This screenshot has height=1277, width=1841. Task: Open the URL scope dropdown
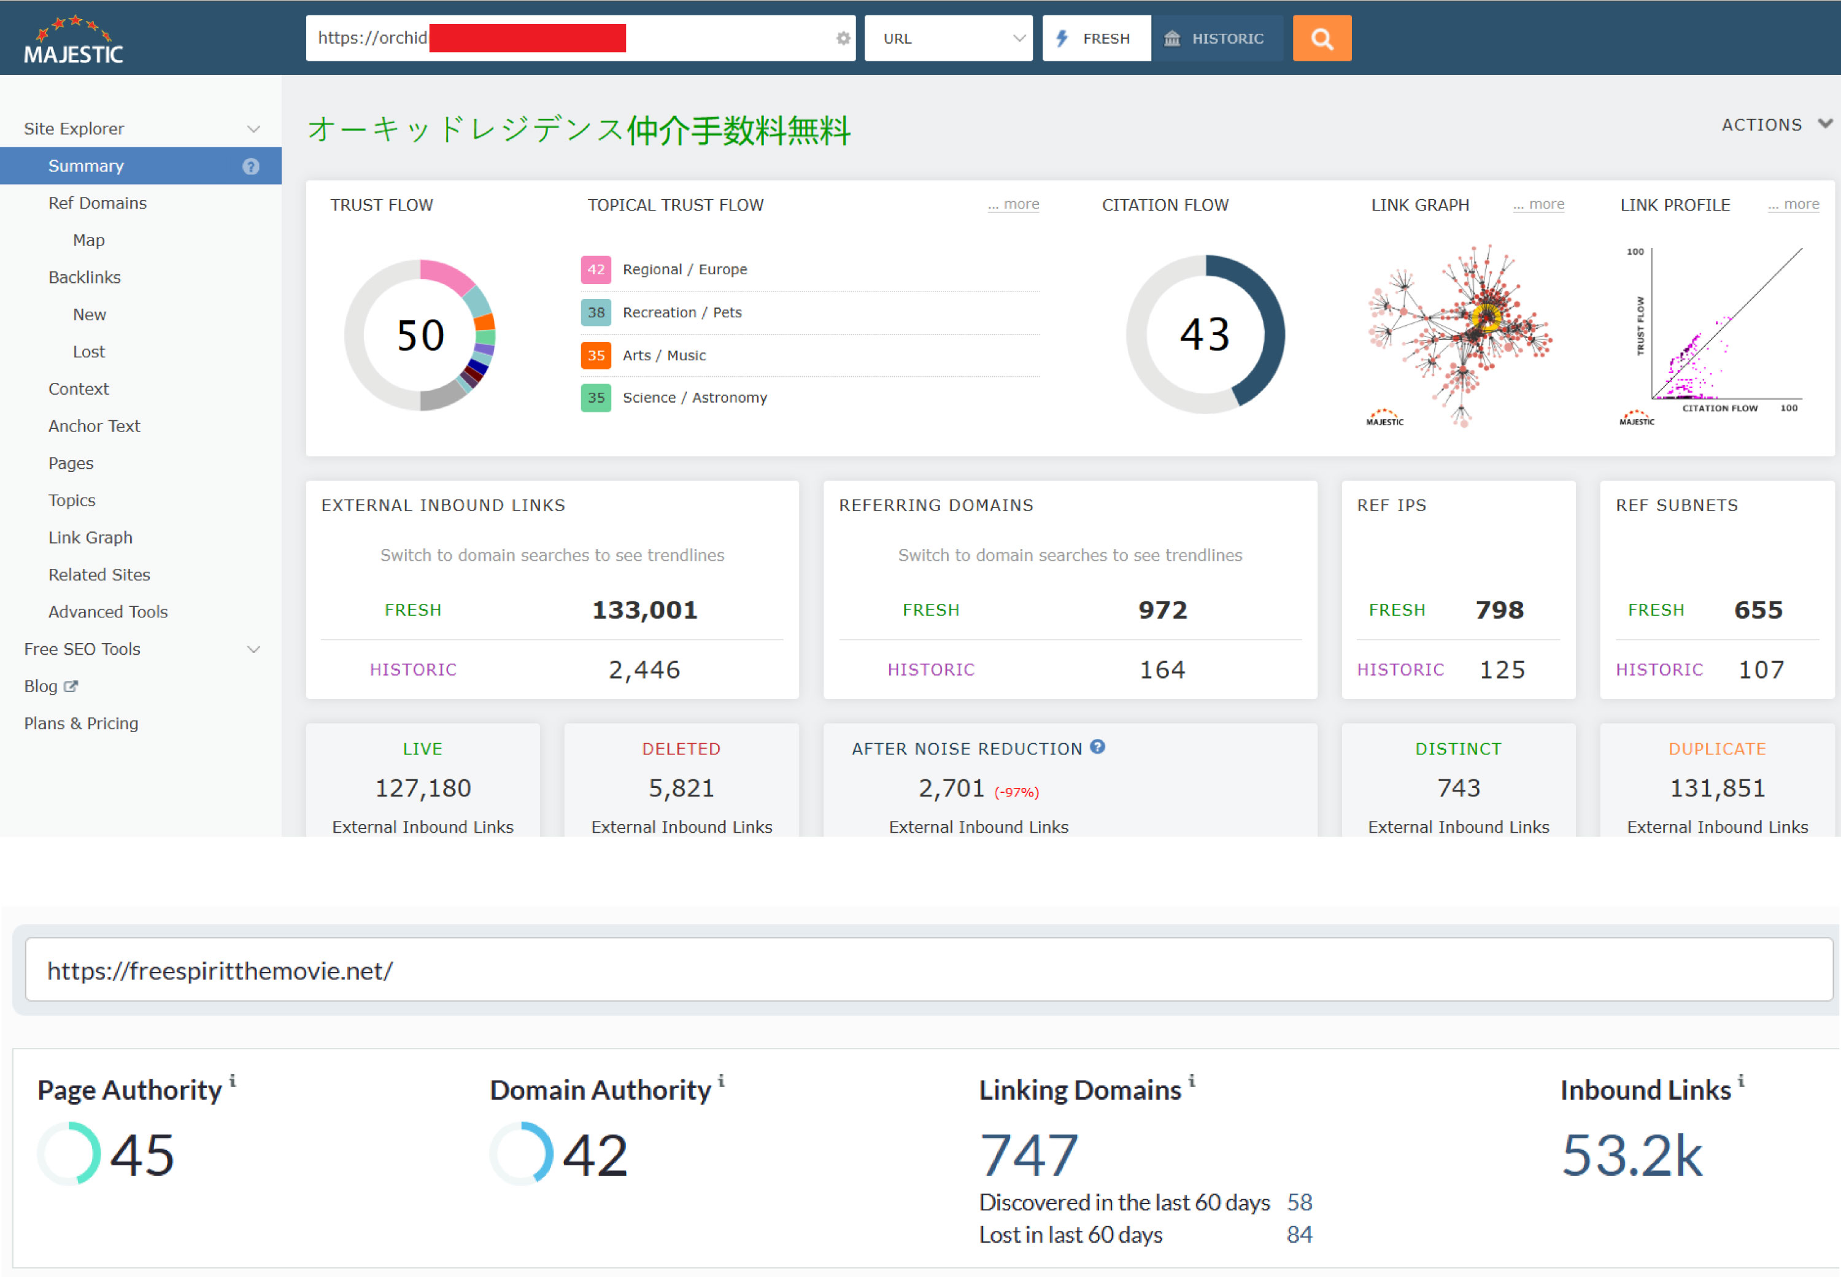click(x=948, y=39)
